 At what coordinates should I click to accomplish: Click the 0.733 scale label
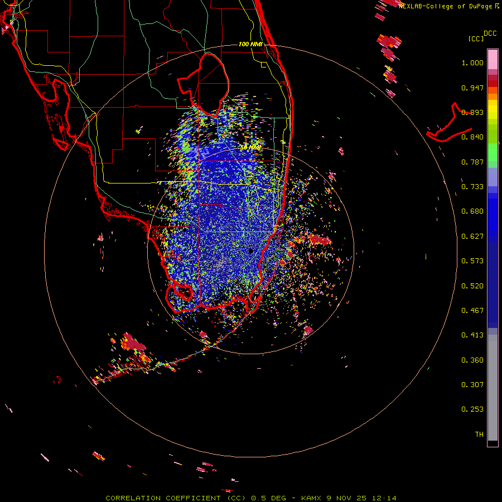pos(472,187)
